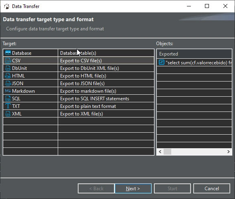This screenshot has width=235, height=199.
Task: Click the left arrow of Objects scrollbar
Action: 160,152
